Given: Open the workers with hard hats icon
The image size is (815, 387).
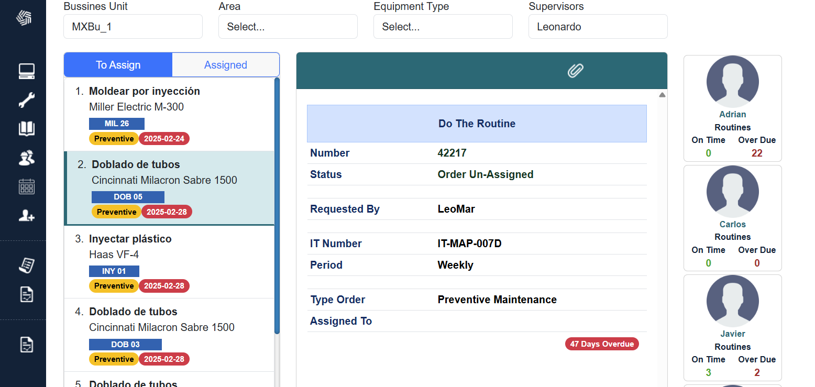Looking at the screenshot, I should click(x=27, y=158).
